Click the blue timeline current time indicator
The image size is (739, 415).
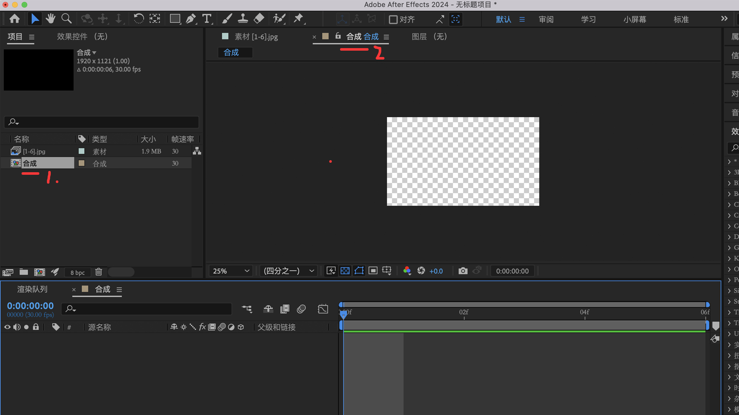tap(343, 314)
